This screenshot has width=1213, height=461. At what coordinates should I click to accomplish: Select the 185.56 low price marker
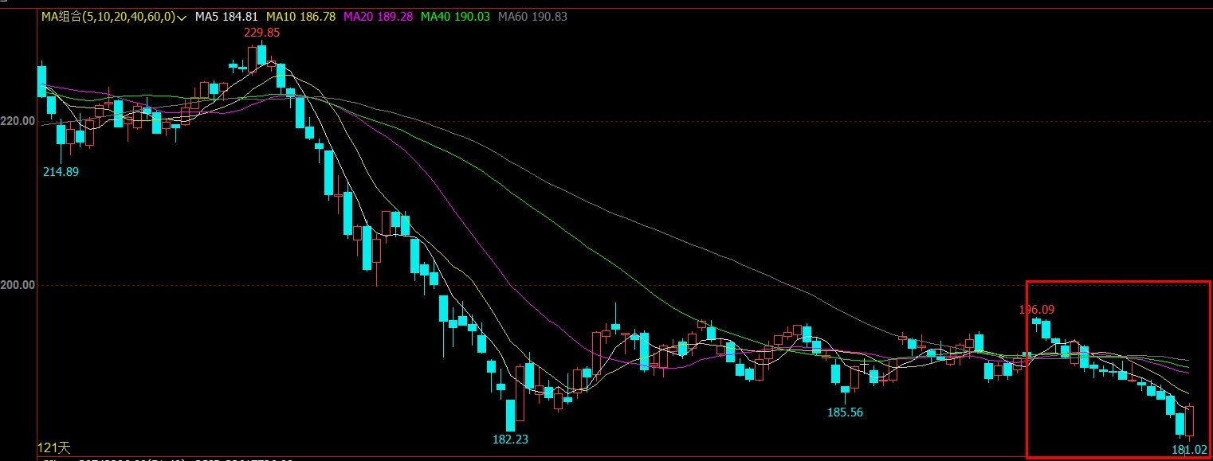846,412
